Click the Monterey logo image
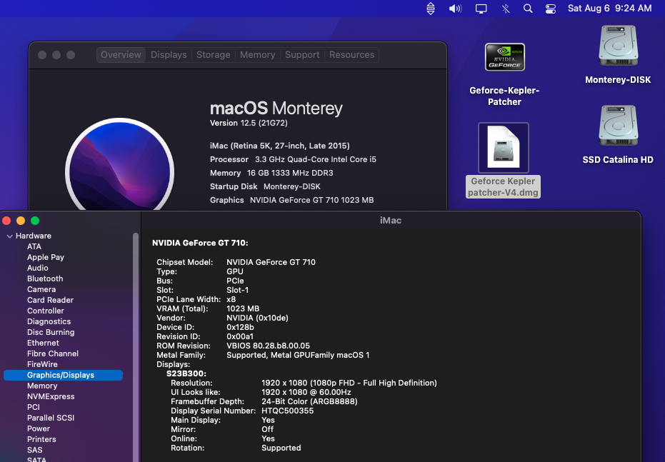Viewport: 665px width, 462px height. [119, 165]
